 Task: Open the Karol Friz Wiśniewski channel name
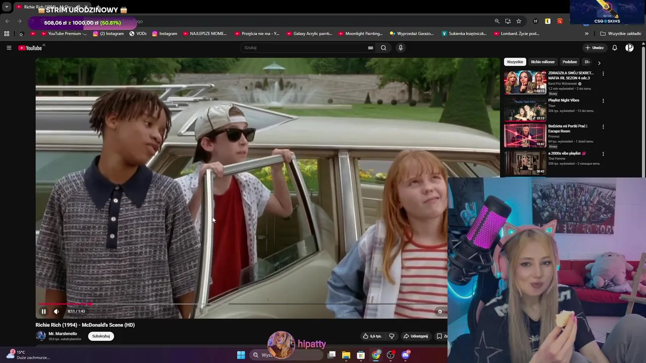562,84
